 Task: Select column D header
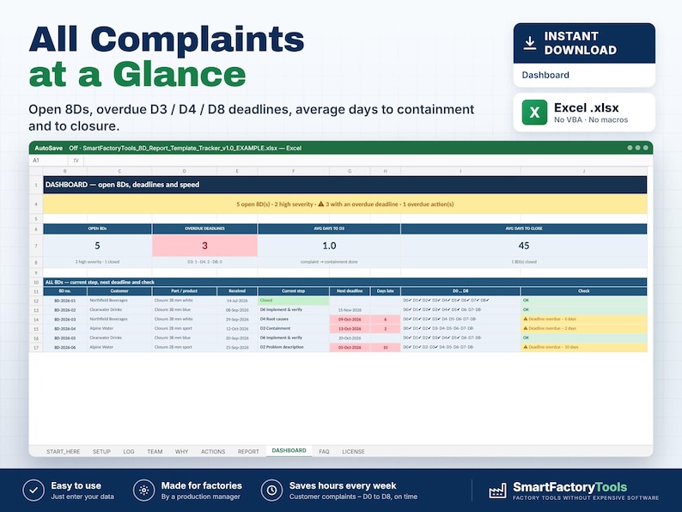click(185, 172)
